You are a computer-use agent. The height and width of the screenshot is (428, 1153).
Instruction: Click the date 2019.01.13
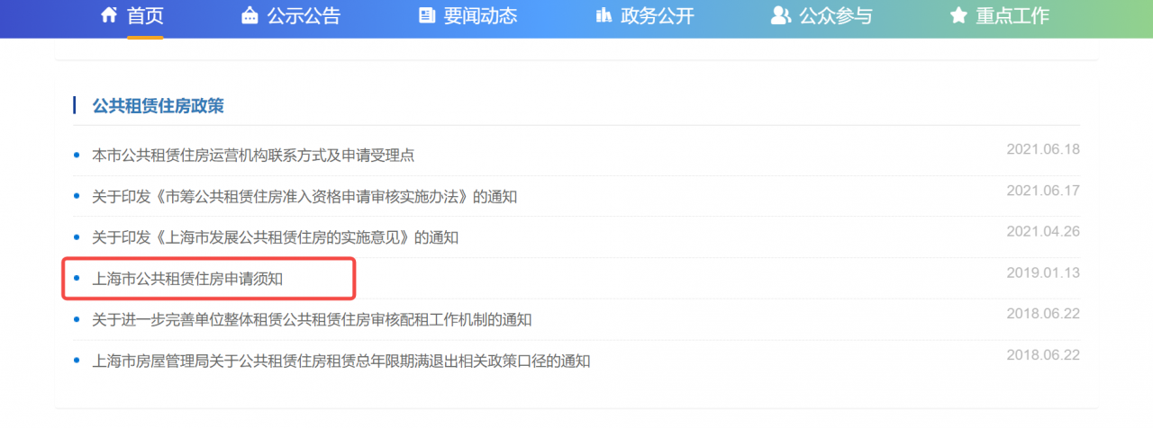pos(1042,272)
